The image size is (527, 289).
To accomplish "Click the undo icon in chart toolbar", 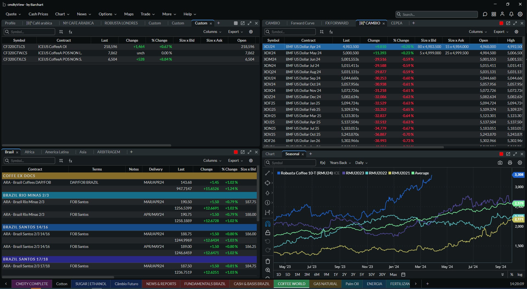I will (268, 241).
